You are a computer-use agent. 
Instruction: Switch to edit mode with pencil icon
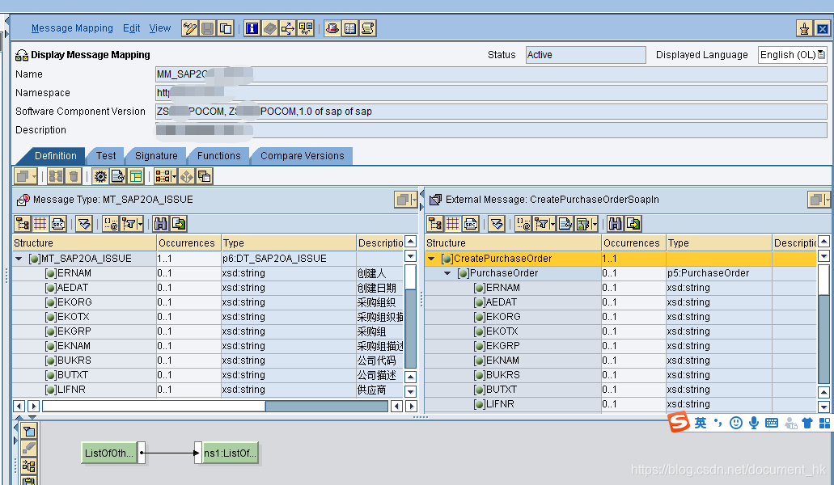pyautogui.click(x=189, y=28)
